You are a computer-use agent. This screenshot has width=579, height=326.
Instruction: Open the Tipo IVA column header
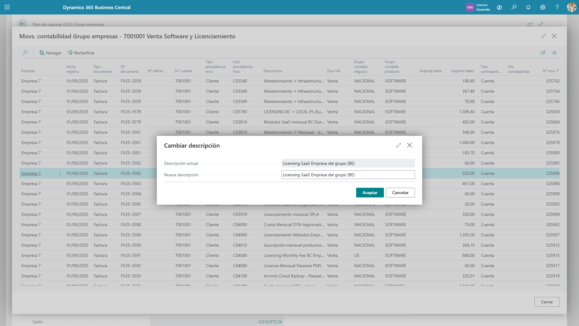(x=334, y=71)
